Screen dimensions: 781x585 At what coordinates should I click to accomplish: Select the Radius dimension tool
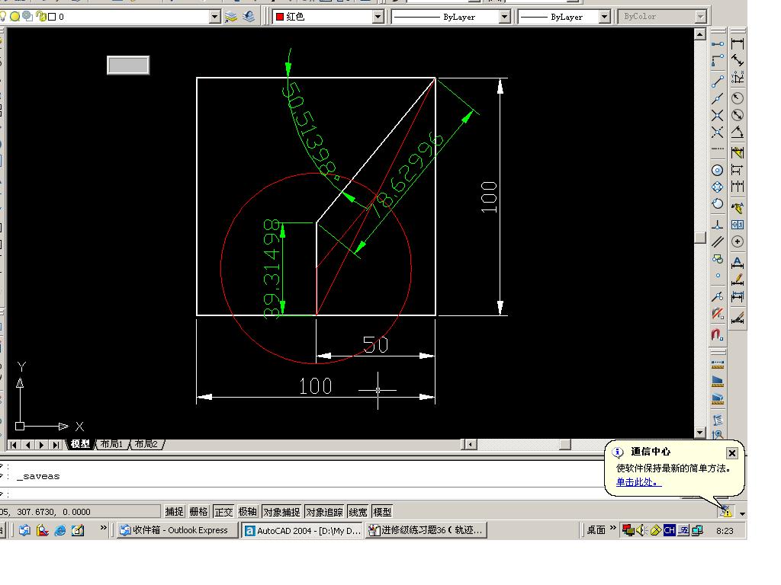(x=738, y=98)
